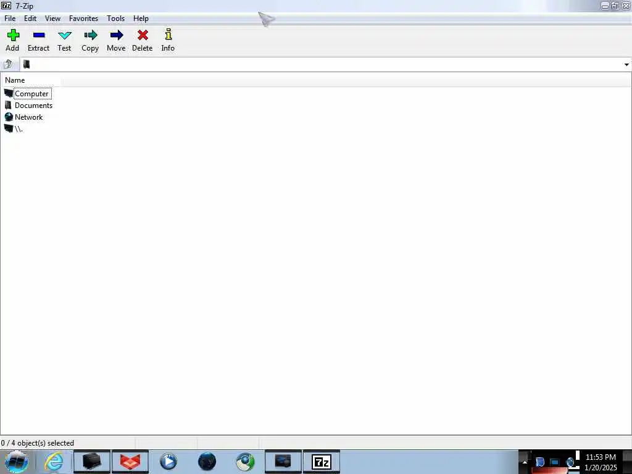Select the Documents entry
Viewport: 632px width, 474px height.
coord(33,106)
